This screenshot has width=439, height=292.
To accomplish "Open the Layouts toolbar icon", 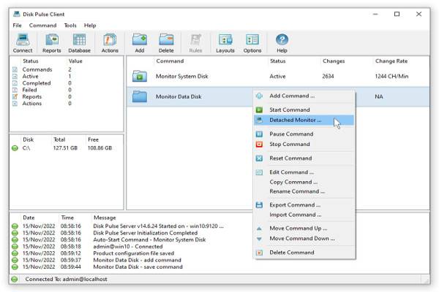I will click(225, 42).
